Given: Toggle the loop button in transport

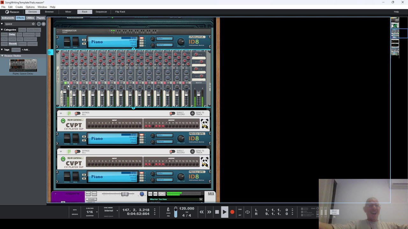Looking at the screenshot, I should coord(247,212).
